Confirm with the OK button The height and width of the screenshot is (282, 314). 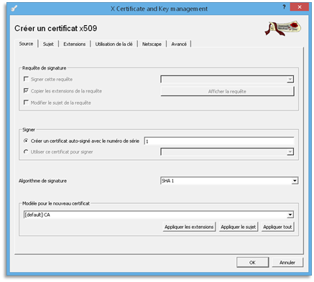[x=252, y=263]
